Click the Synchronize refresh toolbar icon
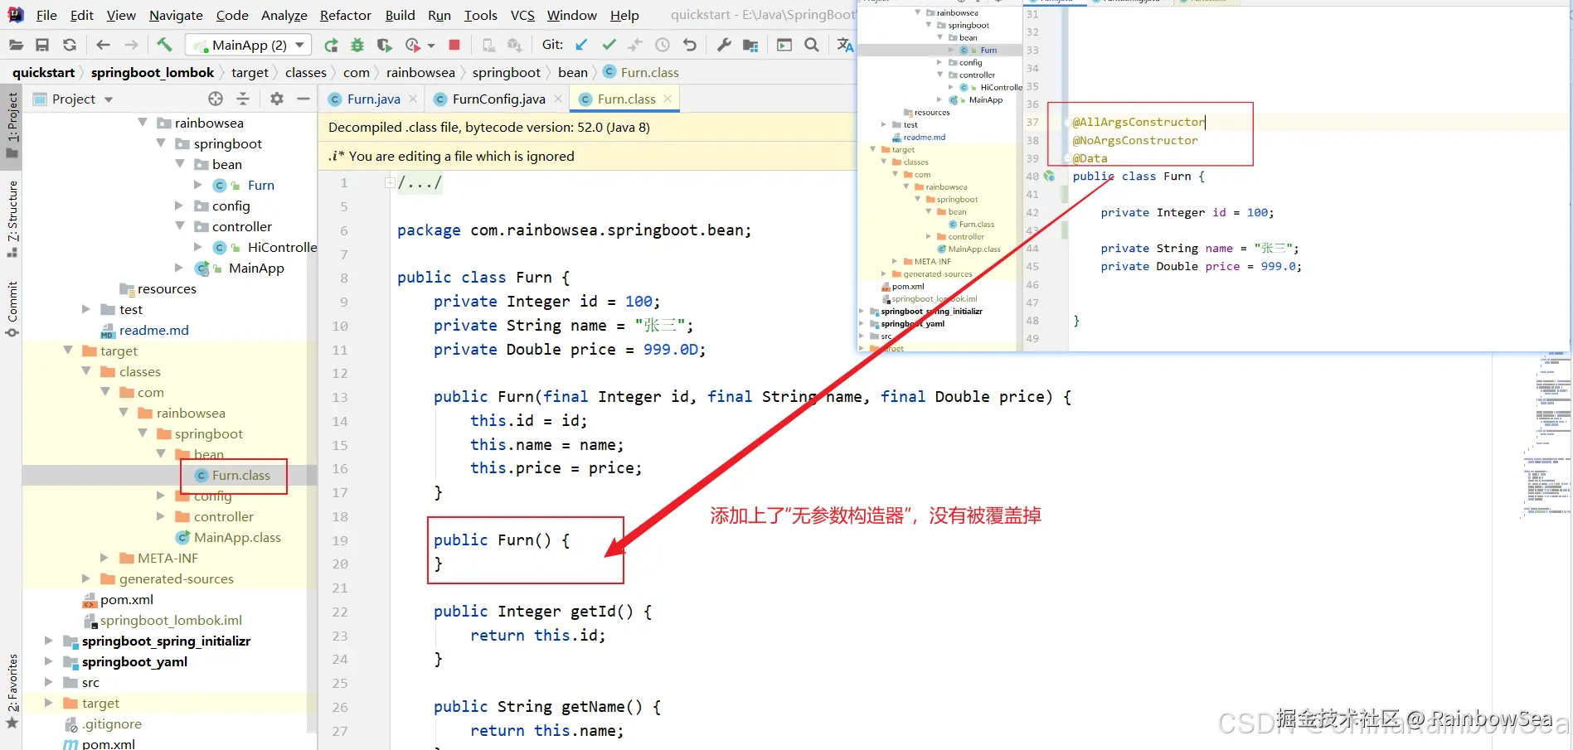This screenshot has height=750, width=1573. 70,45
